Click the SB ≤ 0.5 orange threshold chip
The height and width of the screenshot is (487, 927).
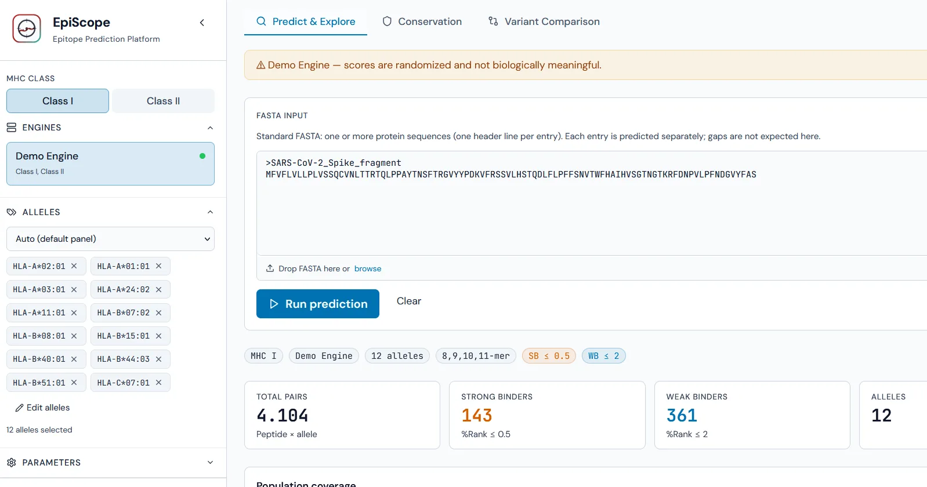(549, 356)
